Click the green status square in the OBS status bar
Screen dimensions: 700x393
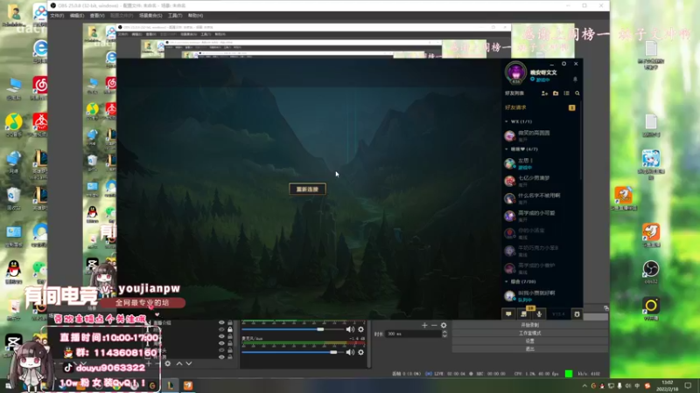568,374
